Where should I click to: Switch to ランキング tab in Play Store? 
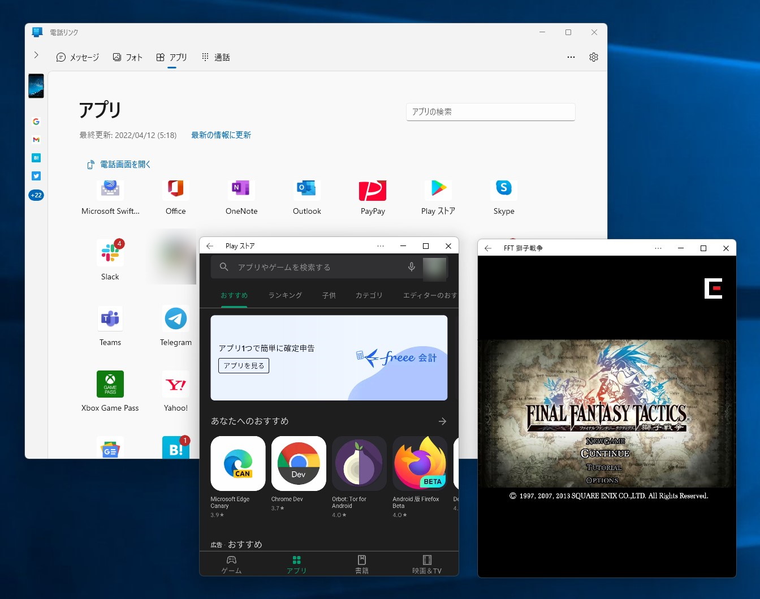click(285, 295)
